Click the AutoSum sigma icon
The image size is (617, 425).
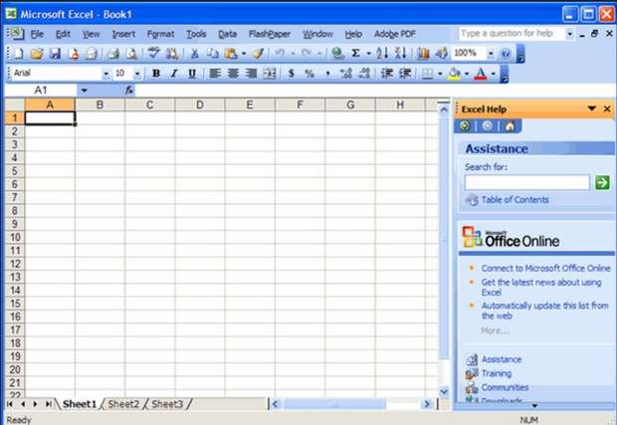coord(355,53)
